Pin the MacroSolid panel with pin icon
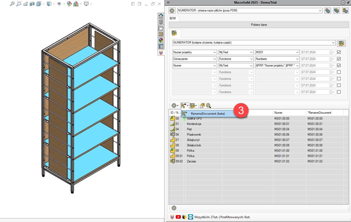The image size is (351, 222). pyautogui.click(x=348, y=3)
